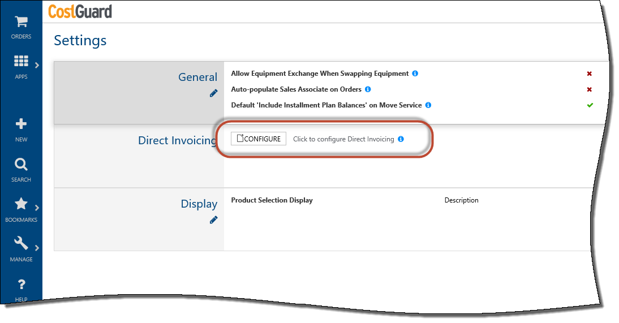619x323 pixels.
Task: Expand the Manage submenu chevron
Action: click(37, 248)
